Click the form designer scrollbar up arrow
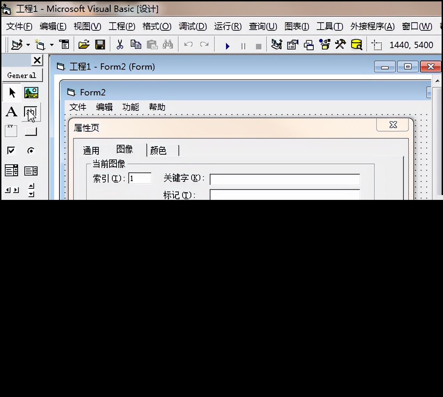 437,81
